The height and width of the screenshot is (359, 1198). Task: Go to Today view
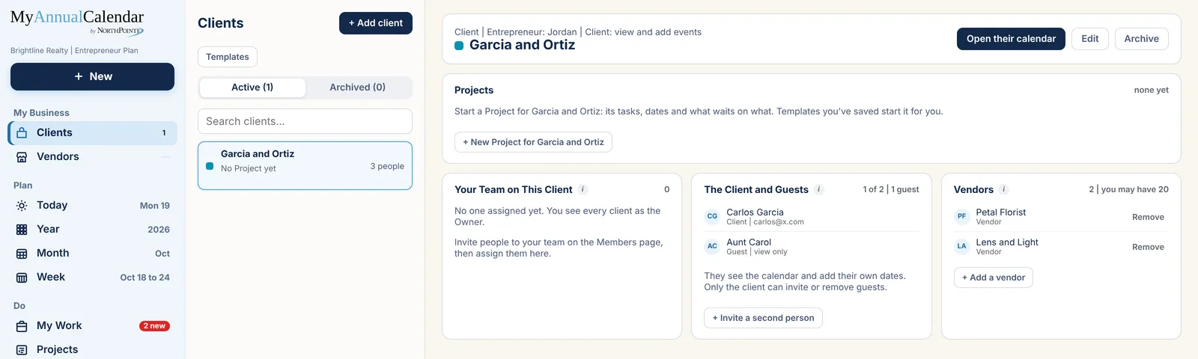point(94,206)
